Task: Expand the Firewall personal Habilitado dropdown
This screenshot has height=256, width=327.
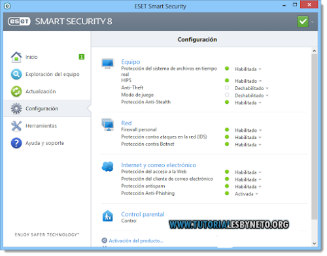Action: click(x=248, y=131)
